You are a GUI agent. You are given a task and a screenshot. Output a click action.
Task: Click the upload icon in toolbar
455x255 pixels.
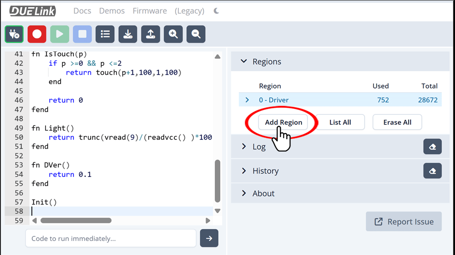coord(151,34)
